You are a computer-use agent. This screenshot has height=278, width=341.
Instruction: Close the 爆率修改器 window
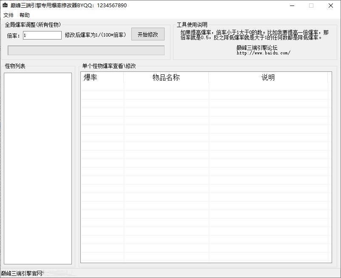331,6
